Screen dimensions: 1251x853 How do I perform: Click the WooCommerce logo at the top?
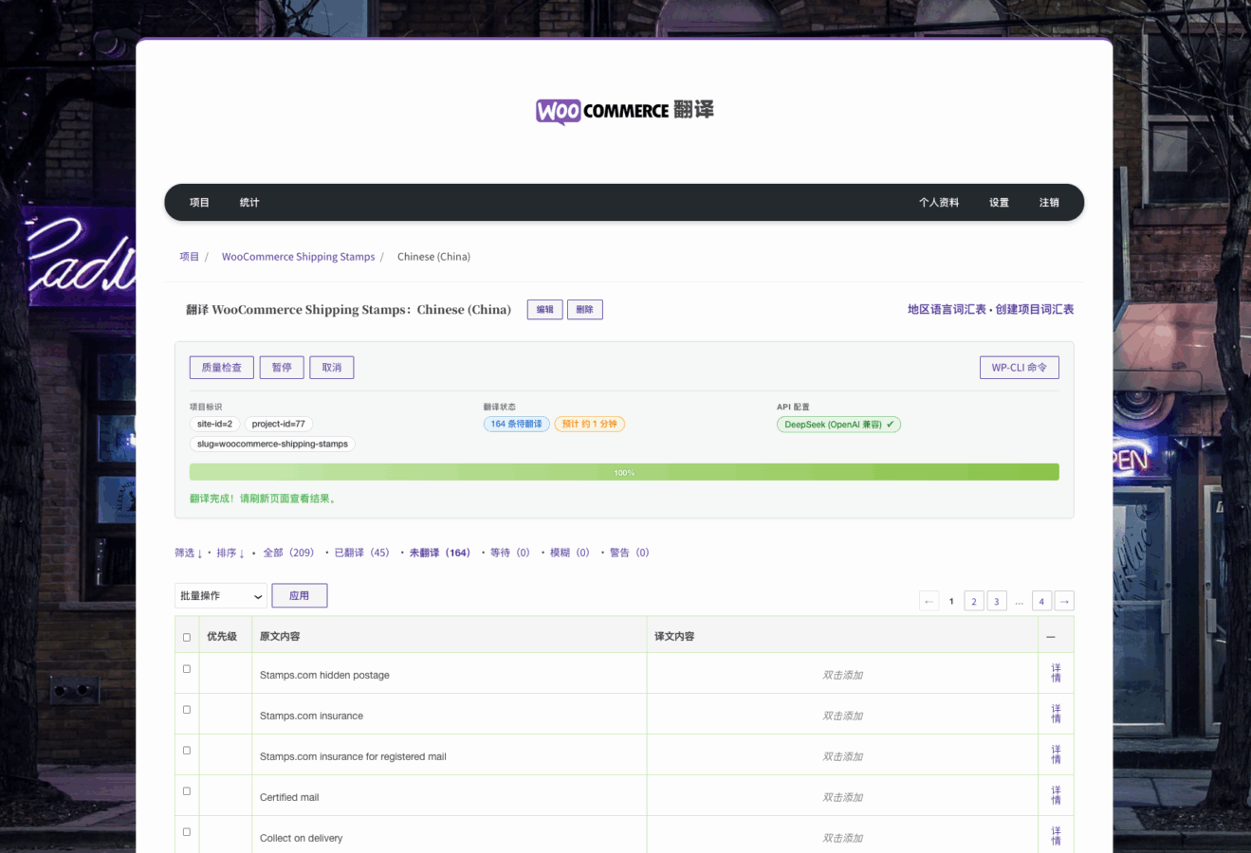(x=624, y=111)
